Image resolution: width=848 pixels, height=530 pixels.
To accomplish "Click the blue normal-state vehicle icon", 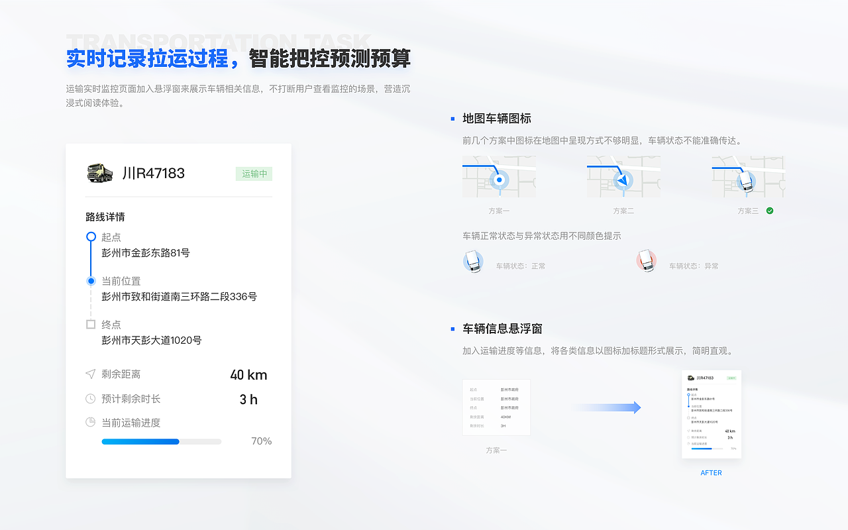I will tap(473, 261).
